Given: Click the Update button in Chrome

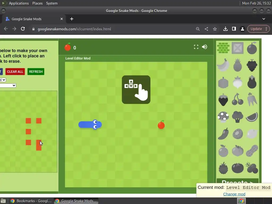Looking at the screenshot, I should point(256,29).
